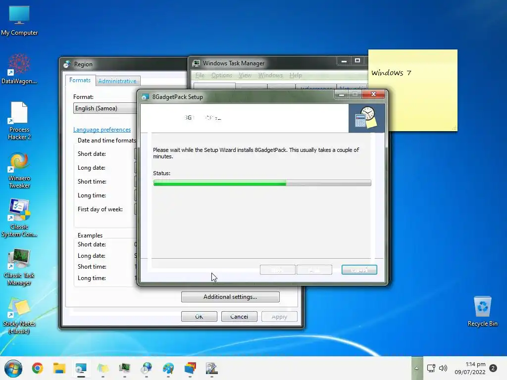Image resolution: width=507 pixels, height=380 pixels.
Task: Open the File menu in Task Manager
Action: [x=200, y=75]
